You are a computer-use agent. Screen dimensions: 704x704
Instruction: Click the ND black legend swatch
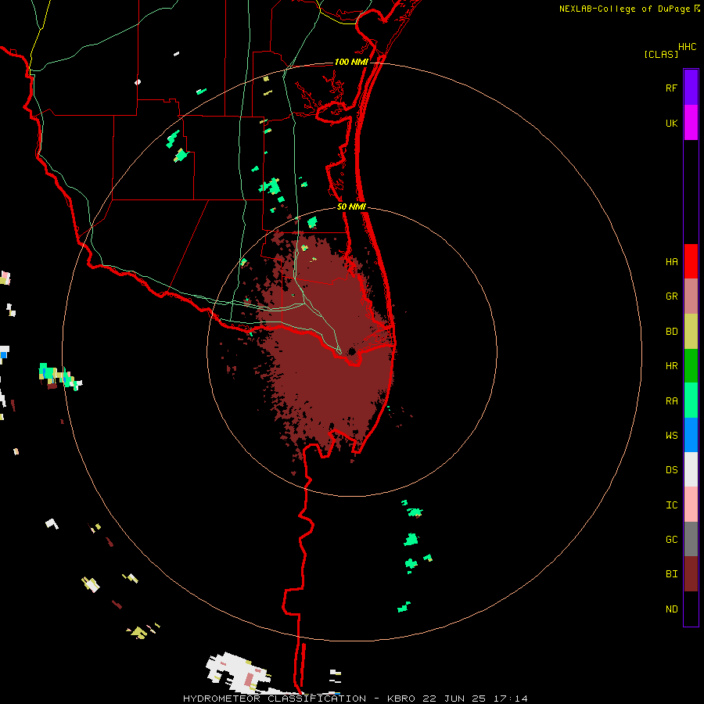pyautogui.click(x=691, y=609)
